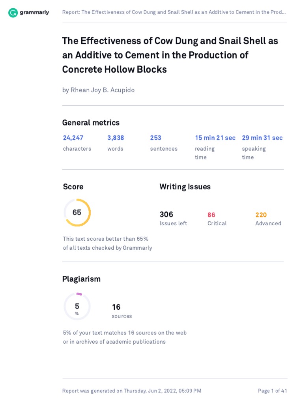
Task: Click the 24,247 characters metric
Action: coord(73,138)
